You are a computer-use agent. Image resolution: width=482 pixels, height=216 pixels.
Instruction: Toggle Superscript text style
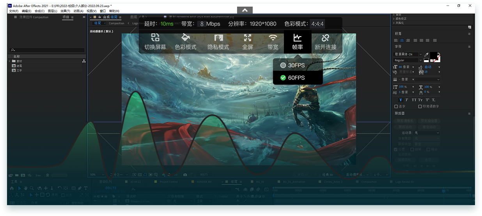coord(427,100)
